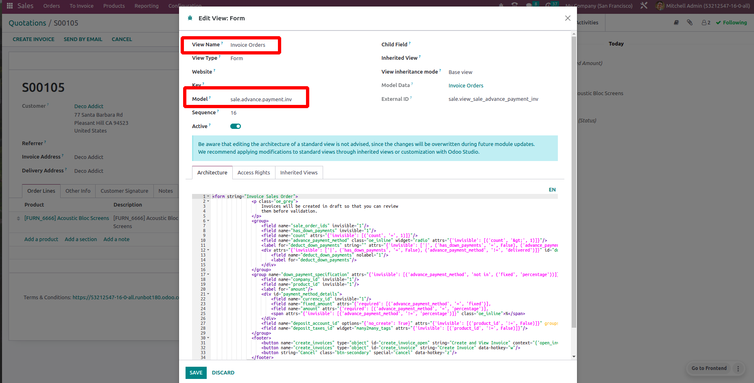Viewport: 754px width, 383px height.
Task: Open the activities clock icon with badge 37
Action: [548, 5]
